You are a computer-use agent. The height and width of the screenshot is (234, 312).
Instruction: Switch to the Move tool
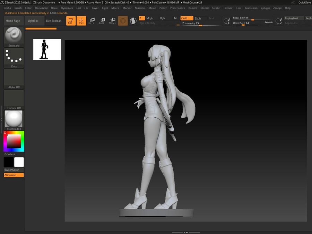click(x=91, y=21)
